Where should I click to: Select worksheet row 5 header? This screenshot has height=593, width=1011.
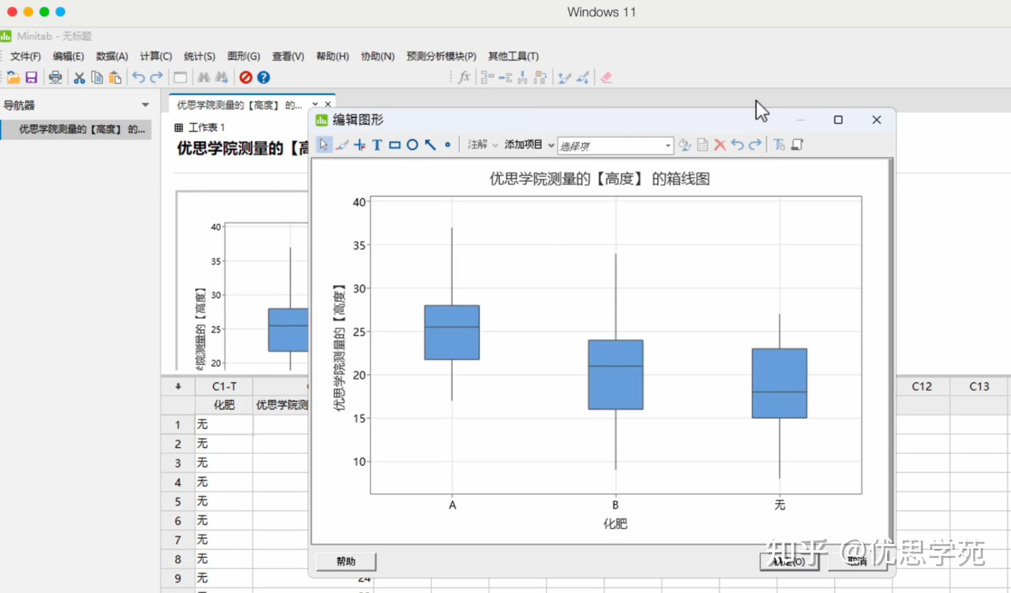pos(177,501)
